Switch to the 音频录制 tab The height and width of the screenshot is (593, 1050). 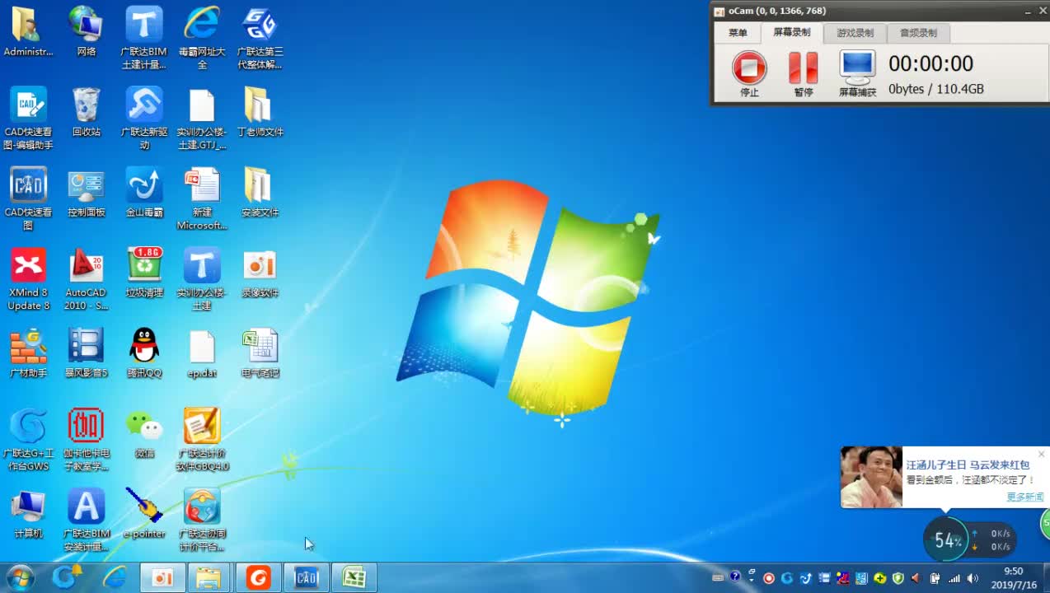[x=918, y=33]
